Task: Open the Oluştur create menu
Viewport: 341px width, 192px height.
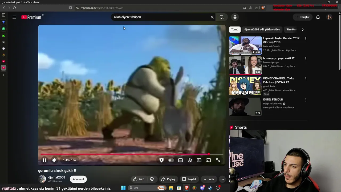Action: click(302, 17)
